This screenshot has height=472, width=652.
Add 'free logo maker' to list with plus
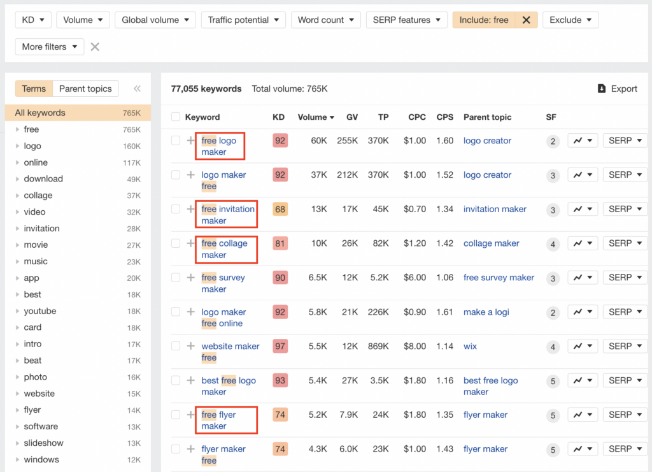tap(190, 141)
